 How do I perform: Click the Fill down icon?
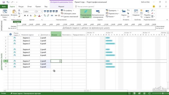(x=152, y=17)
